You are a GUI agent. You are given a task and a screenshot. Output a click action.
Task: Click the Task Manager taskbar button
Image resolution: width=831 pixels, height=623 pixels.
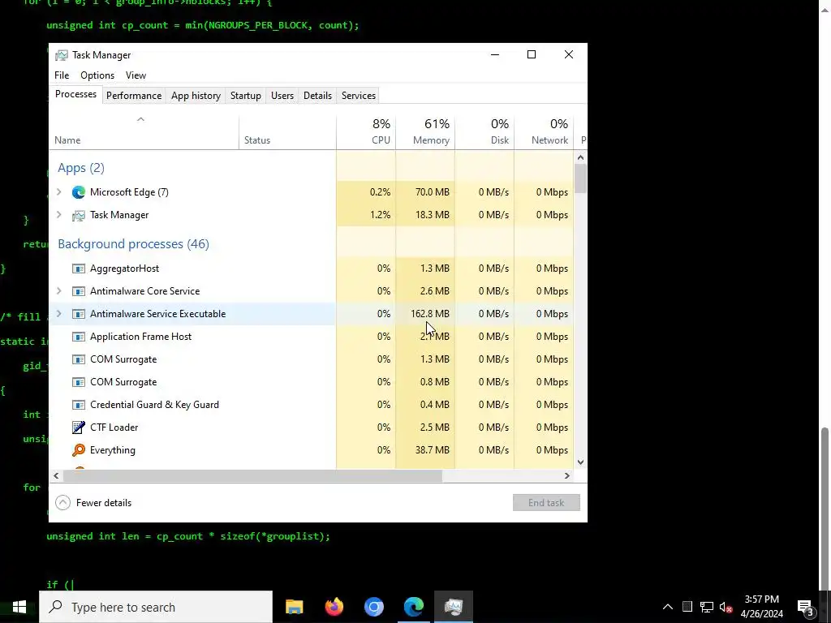click(454, 607)
